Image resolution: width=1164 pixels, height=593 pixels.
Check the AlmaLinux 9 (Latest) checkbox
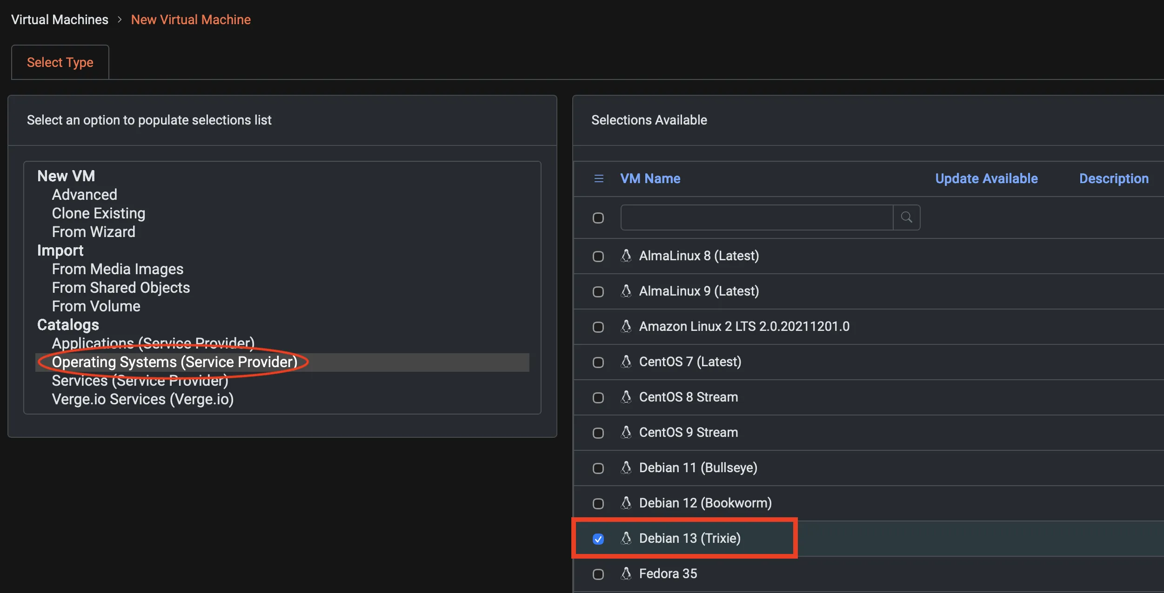click(x=598, y=291)
